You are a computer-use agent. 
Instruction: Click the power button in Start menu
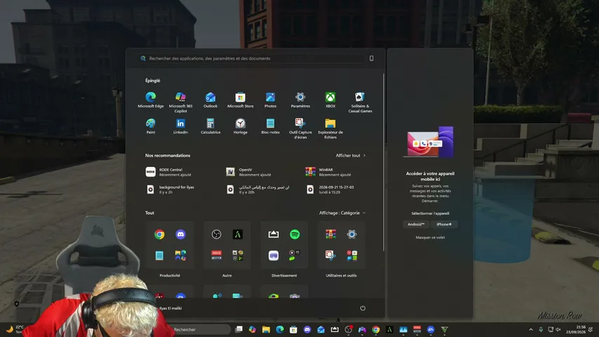point(362,308)
